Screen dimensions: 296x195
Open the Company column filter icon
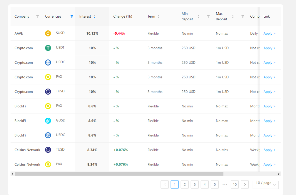pos(38,16)
